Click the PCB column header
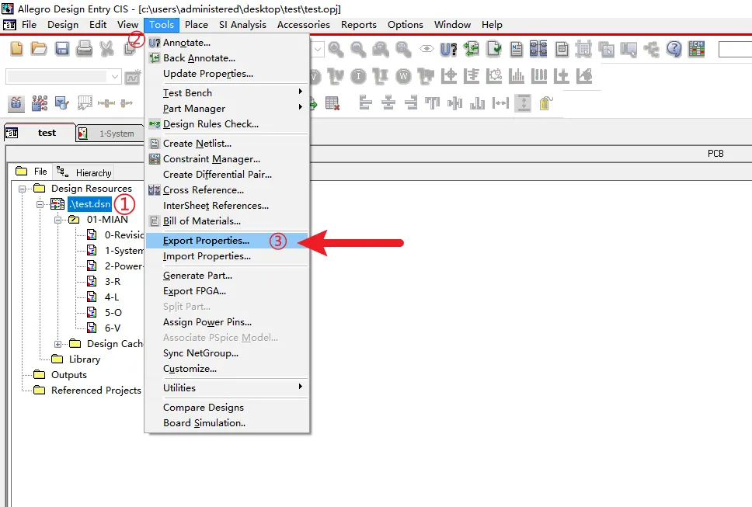752x507 pixels. (x=715, y=154)
